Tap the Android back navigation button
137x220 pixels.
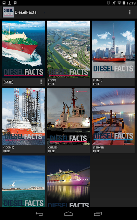click(39, 214)
